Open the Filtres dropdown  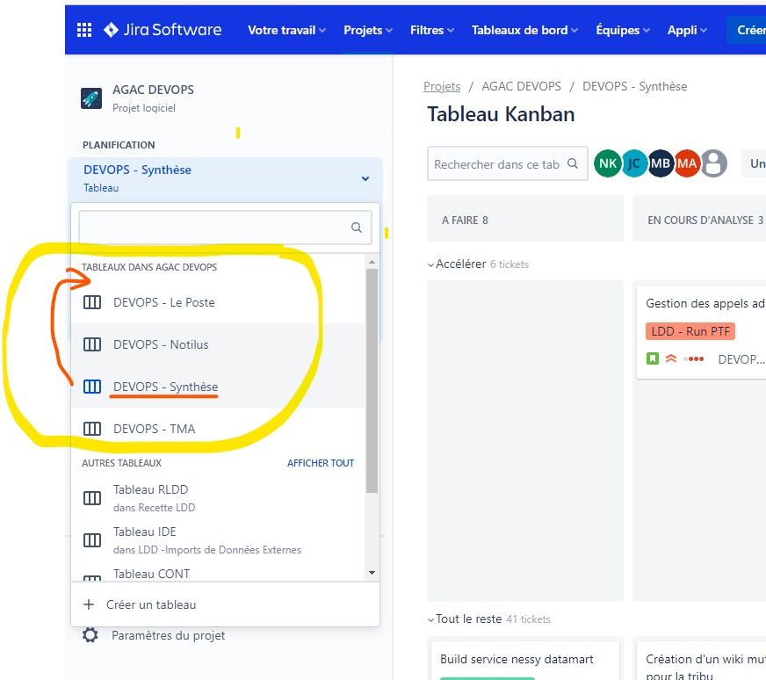(x=432, y=30)
